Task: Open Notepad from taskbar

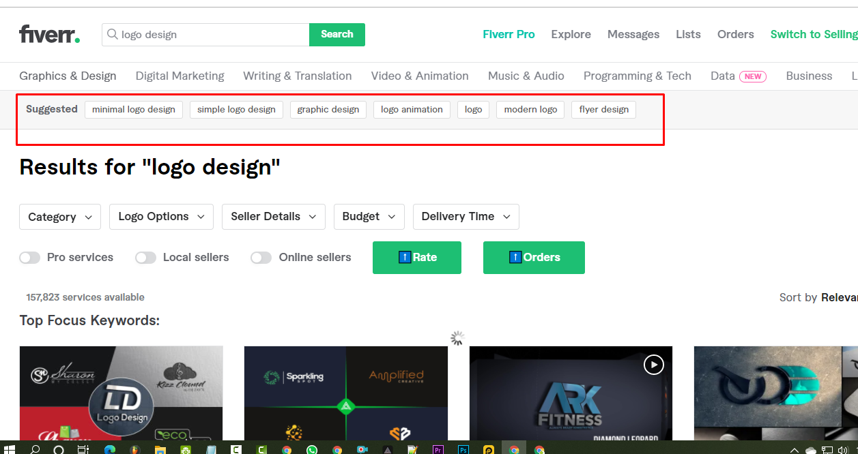Action: tap(210, 449)
